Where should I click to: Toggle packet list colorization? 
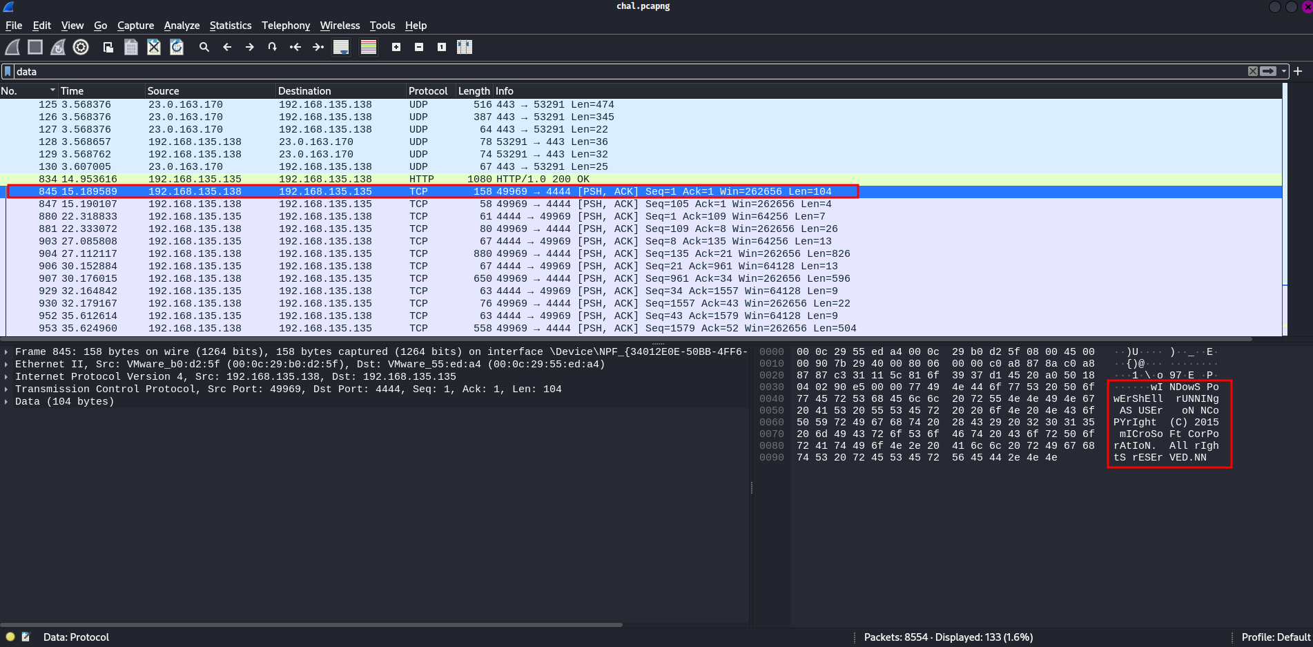(x=369, y=47)
